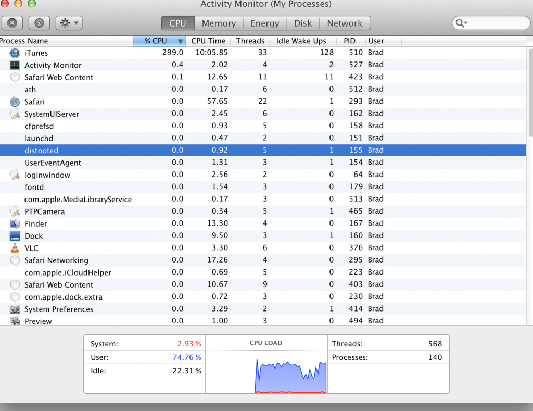533x411 pixels.
Task: Switch to the Disk tab
Action: point(303,23)
